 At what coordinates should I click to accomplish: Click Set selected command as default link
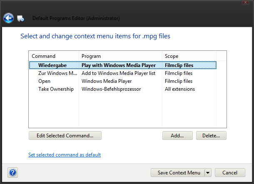tap(65, 155)
